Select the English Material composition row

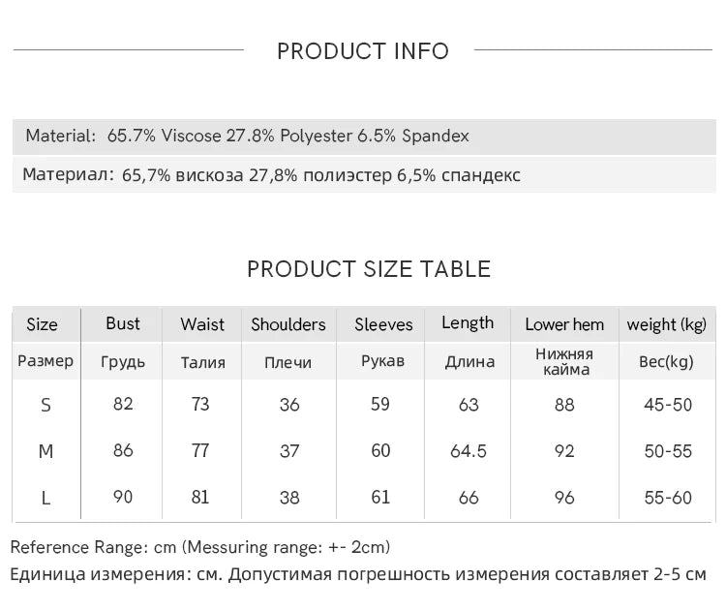tap(248, 136)
